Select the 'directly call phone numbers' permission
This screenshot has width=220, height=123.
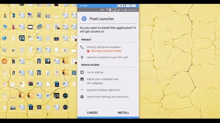(104, 47)
